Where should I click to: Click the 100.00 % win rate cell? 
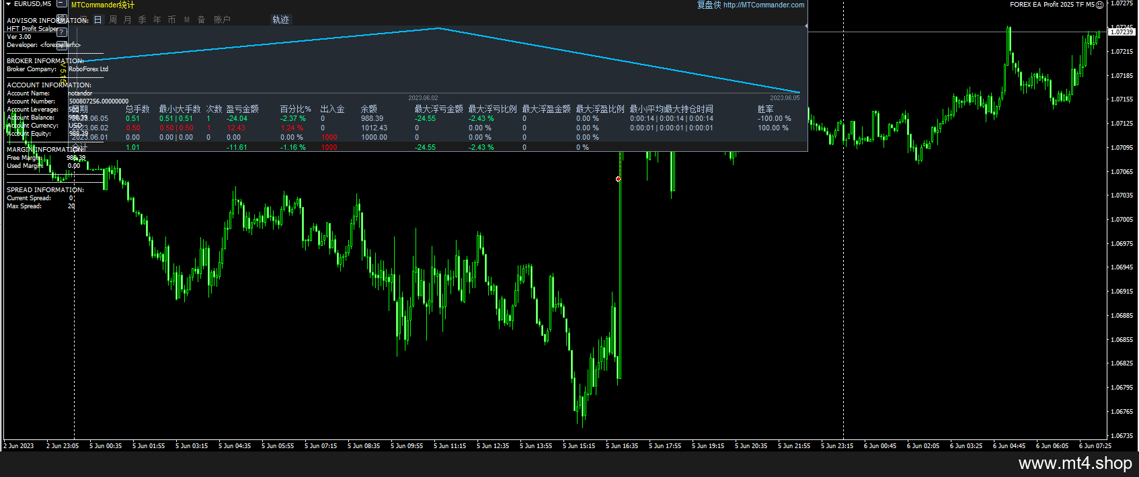[773, 128]
